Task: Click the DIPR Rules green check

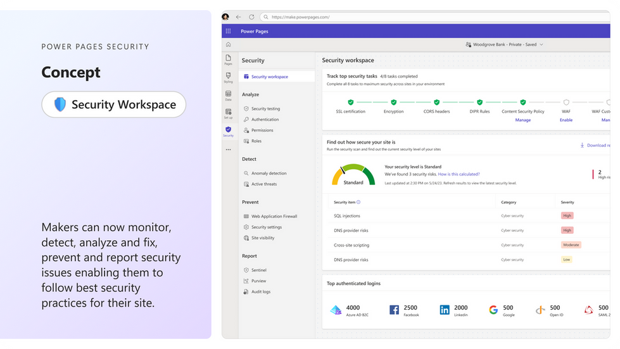Action: [479, 102]
